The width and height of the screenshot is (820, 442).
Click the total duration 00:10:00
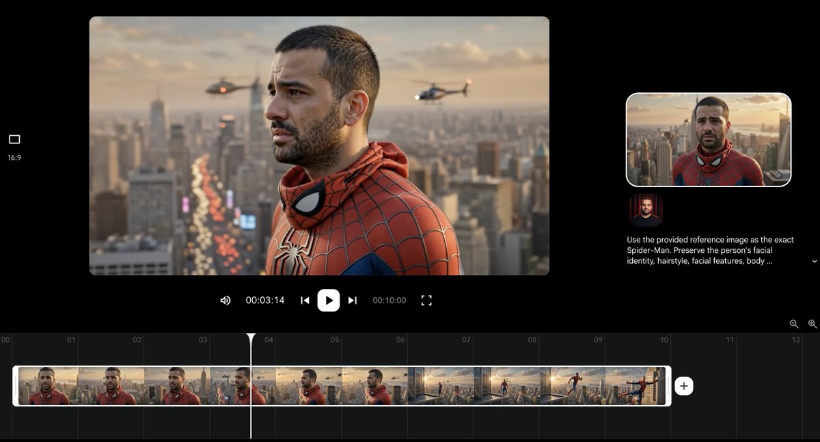point(389,301)
